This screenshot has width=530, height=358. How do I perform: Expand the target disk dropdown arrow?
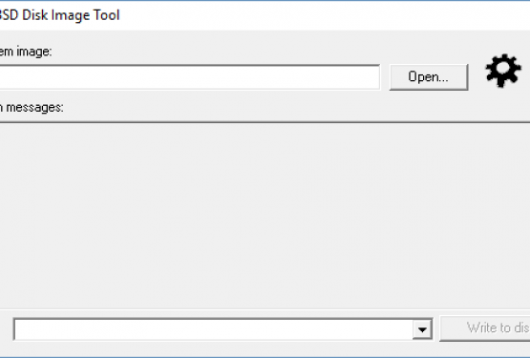(x=422, y=329)
